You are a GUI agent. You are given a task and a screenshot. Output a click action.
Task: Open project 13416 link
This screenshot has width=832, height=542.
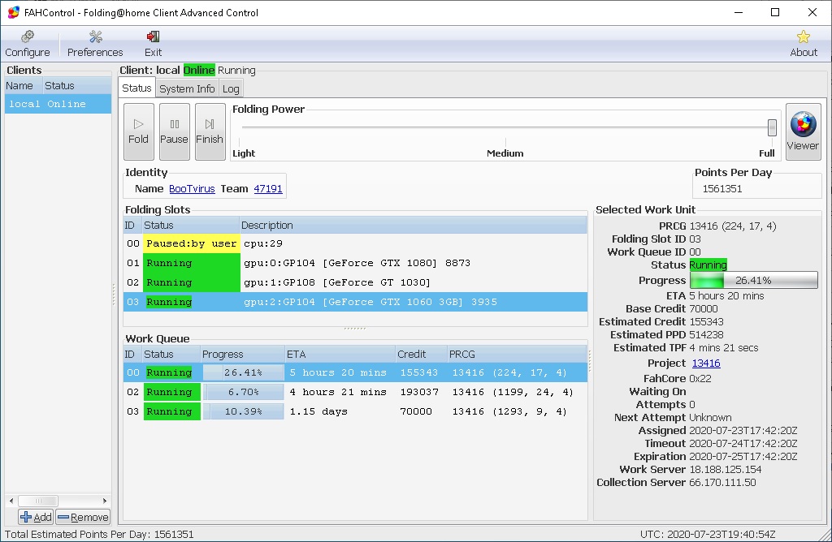click(x=706, y=363)
